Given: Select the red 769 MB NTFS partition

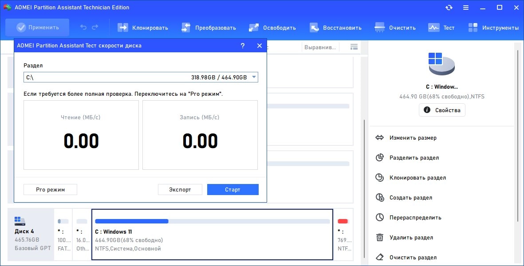Looking at the screenshot, I should click(x=343, y=235).
